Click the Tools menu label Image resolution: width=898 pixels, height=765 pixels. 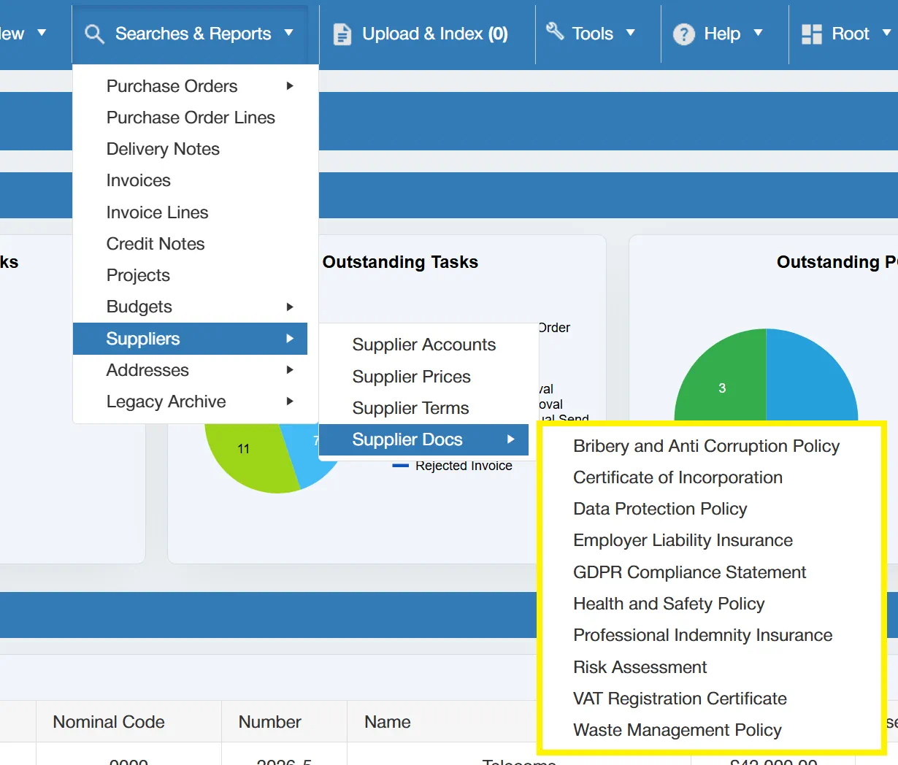[592, 34]
